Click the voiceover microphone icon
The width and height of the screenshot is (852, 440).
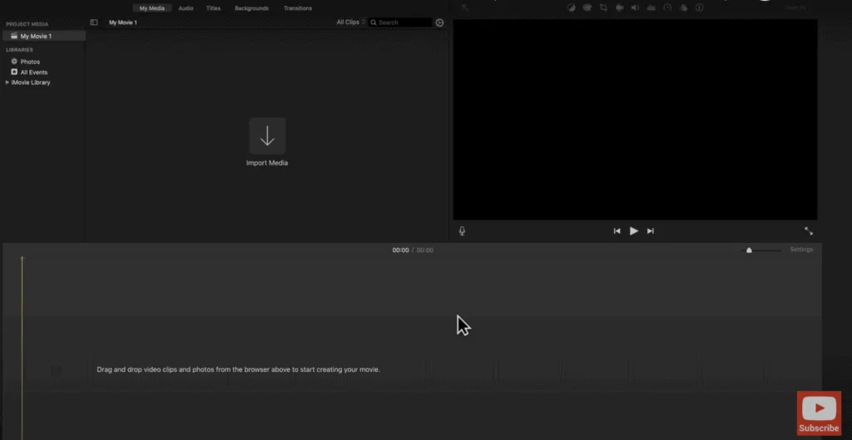[x=462, y=231]
